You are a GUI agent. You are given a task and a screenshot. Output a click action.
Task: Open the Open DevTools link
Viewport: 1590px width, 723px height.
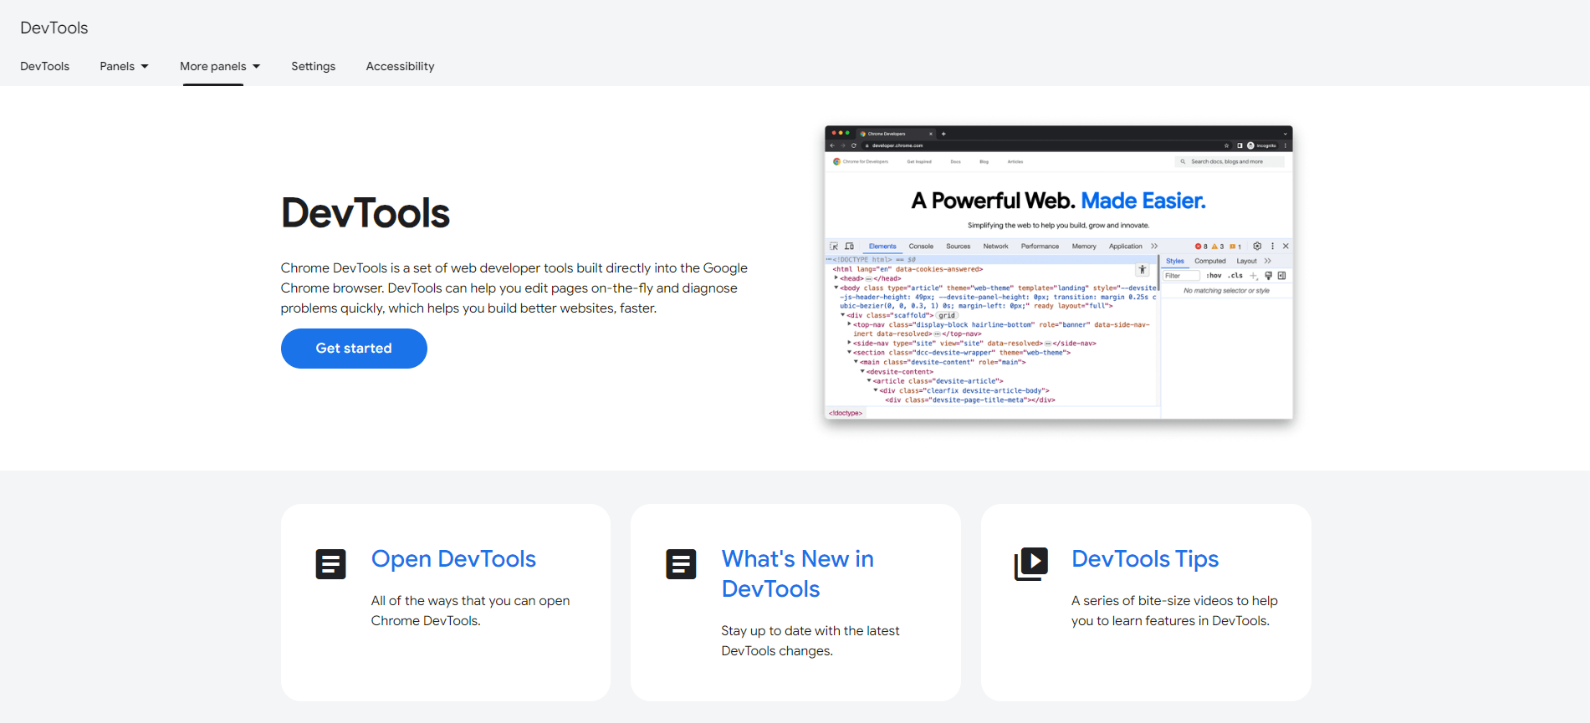pos(453,558)
